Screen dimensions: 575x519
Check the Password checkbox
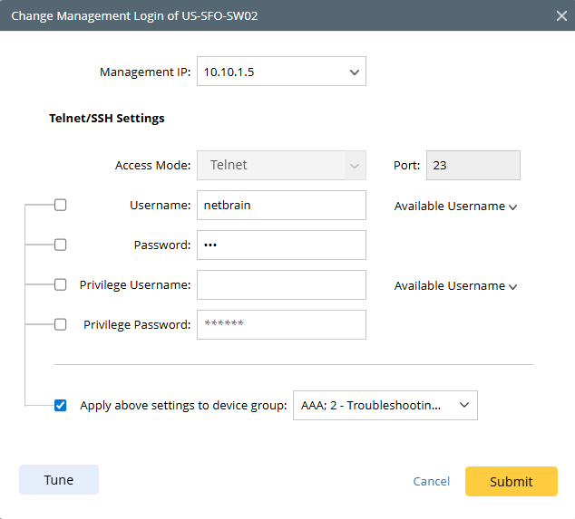[x=61, y=245]
